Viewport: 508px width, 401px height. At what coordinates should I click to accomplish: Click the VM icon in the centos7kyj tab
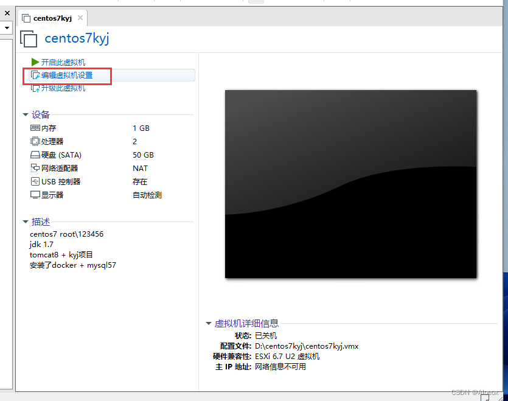tap(26, 18)
